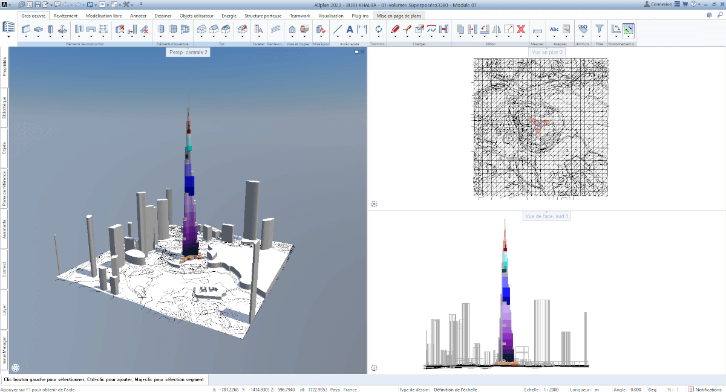Click the Angle value field 0.000
Viewport: 726px width, 392px height.
pos(635,390)
